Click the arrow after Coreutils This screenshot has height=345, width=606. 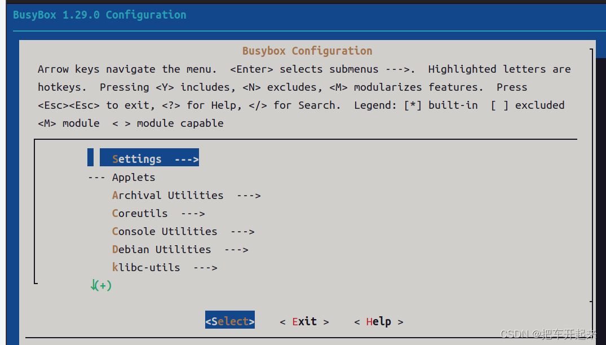[193, 214]
